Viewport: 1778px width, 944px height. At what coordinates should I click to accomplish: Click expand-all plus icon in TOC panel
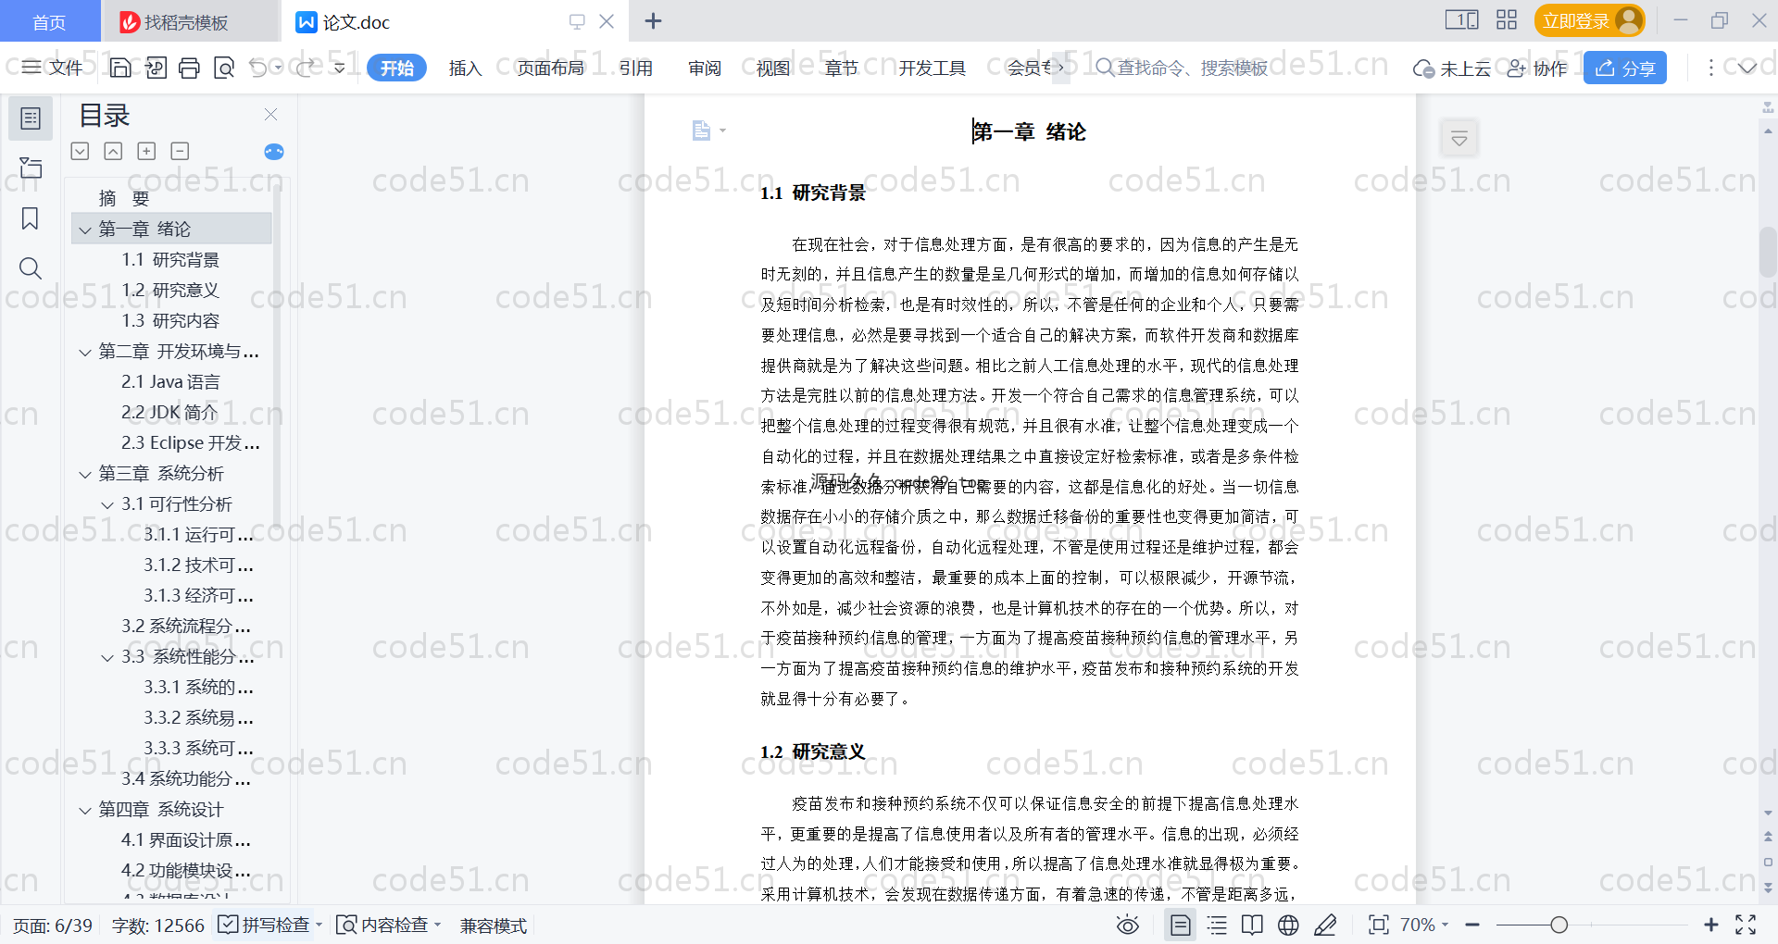point(146,151)
